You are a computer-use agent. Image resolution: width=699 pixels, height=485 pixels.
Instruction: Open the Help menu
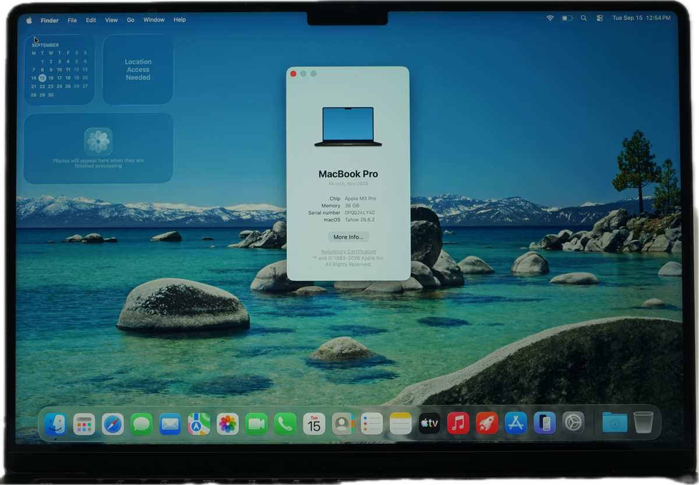pyautogui.click(x=180, y=20)
